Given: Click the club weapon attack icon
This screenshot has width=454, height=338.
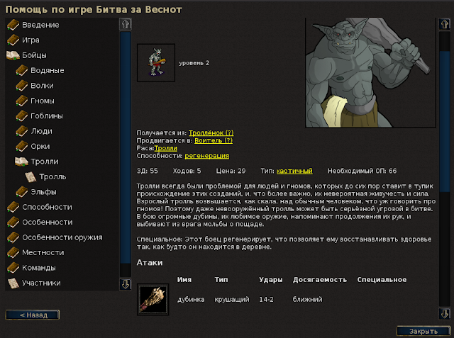Looking at the screenshot, I should (153, 299).
